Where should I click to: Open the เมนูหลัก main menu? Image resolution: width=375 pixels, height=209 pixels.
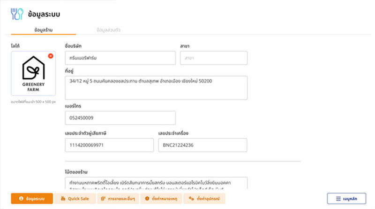(x=346, y=199)
